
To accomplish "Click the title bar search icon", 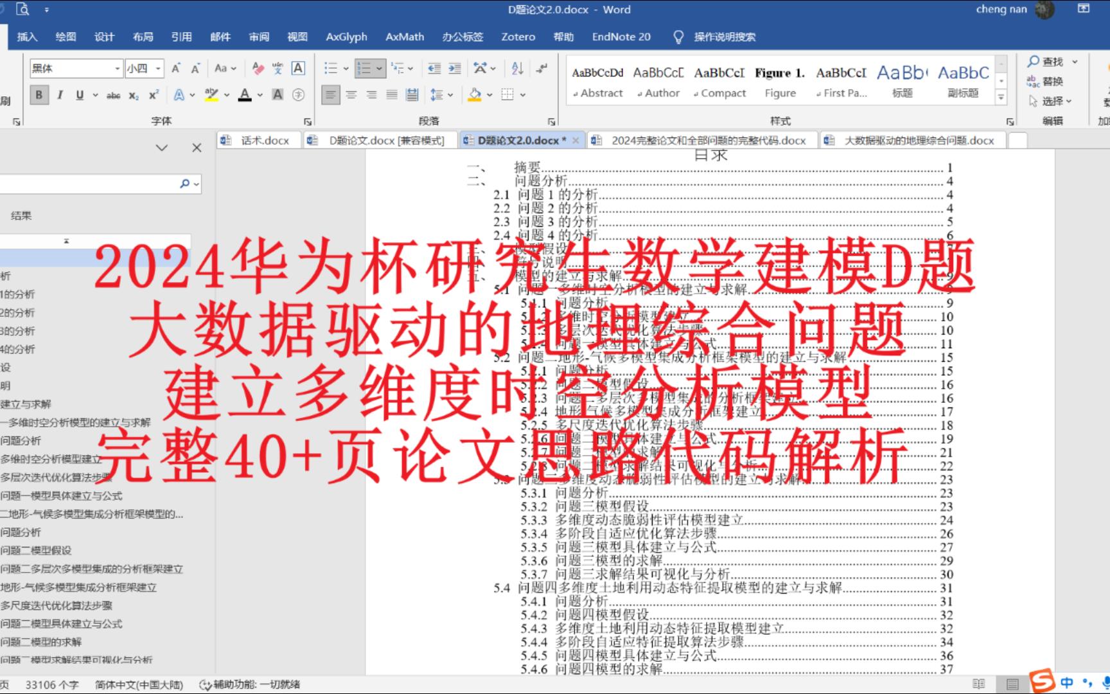I will [x=22, y=9].
